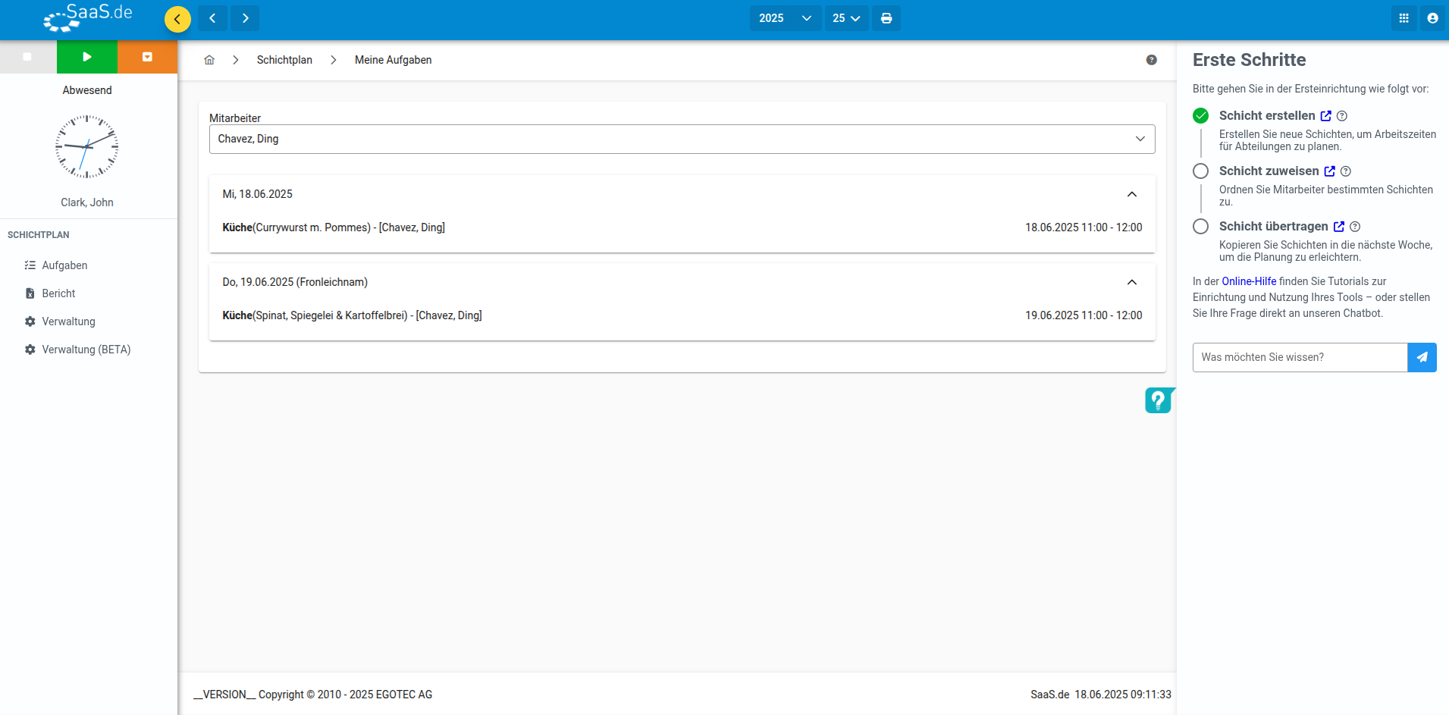Open the 2025 year dropdown

coord(785,18)
